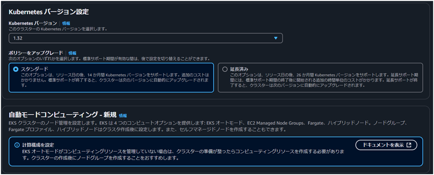
Task: Open 情報 link beside 自動モードコンピューティング - 新規
Action: 123,116
